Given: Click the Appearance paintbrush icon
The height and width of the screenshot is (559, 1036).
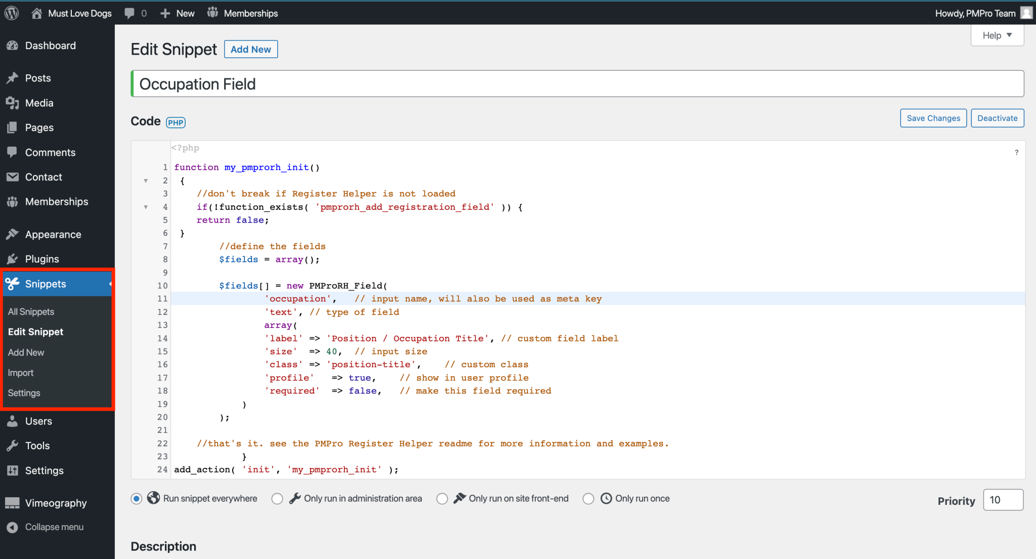Looking at the screenshot, I should [x=13, y=234].
